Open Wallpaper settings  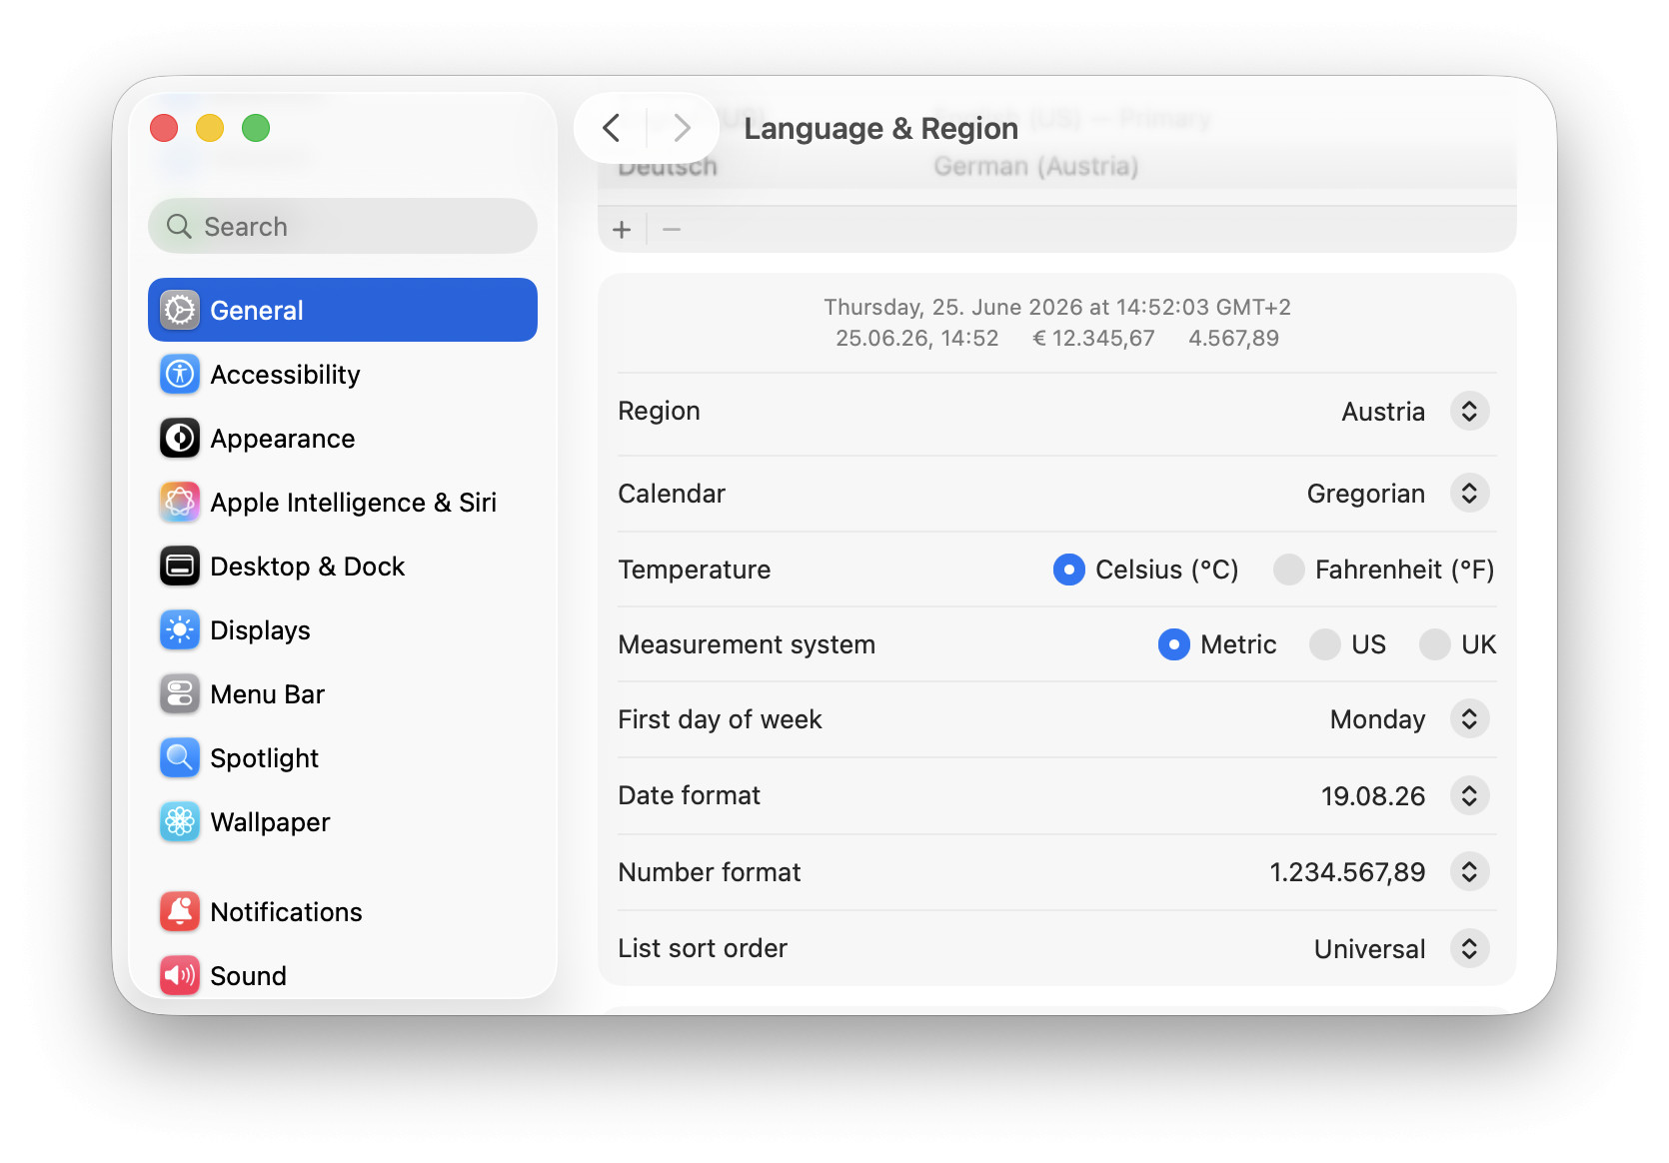click(x=343, y=822)
